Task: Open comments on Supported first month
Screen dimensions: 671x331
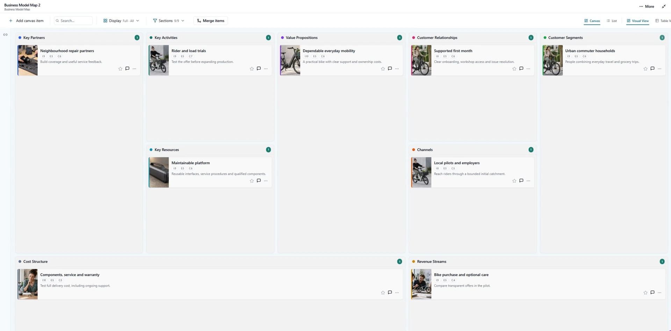Action: [521, 69]
